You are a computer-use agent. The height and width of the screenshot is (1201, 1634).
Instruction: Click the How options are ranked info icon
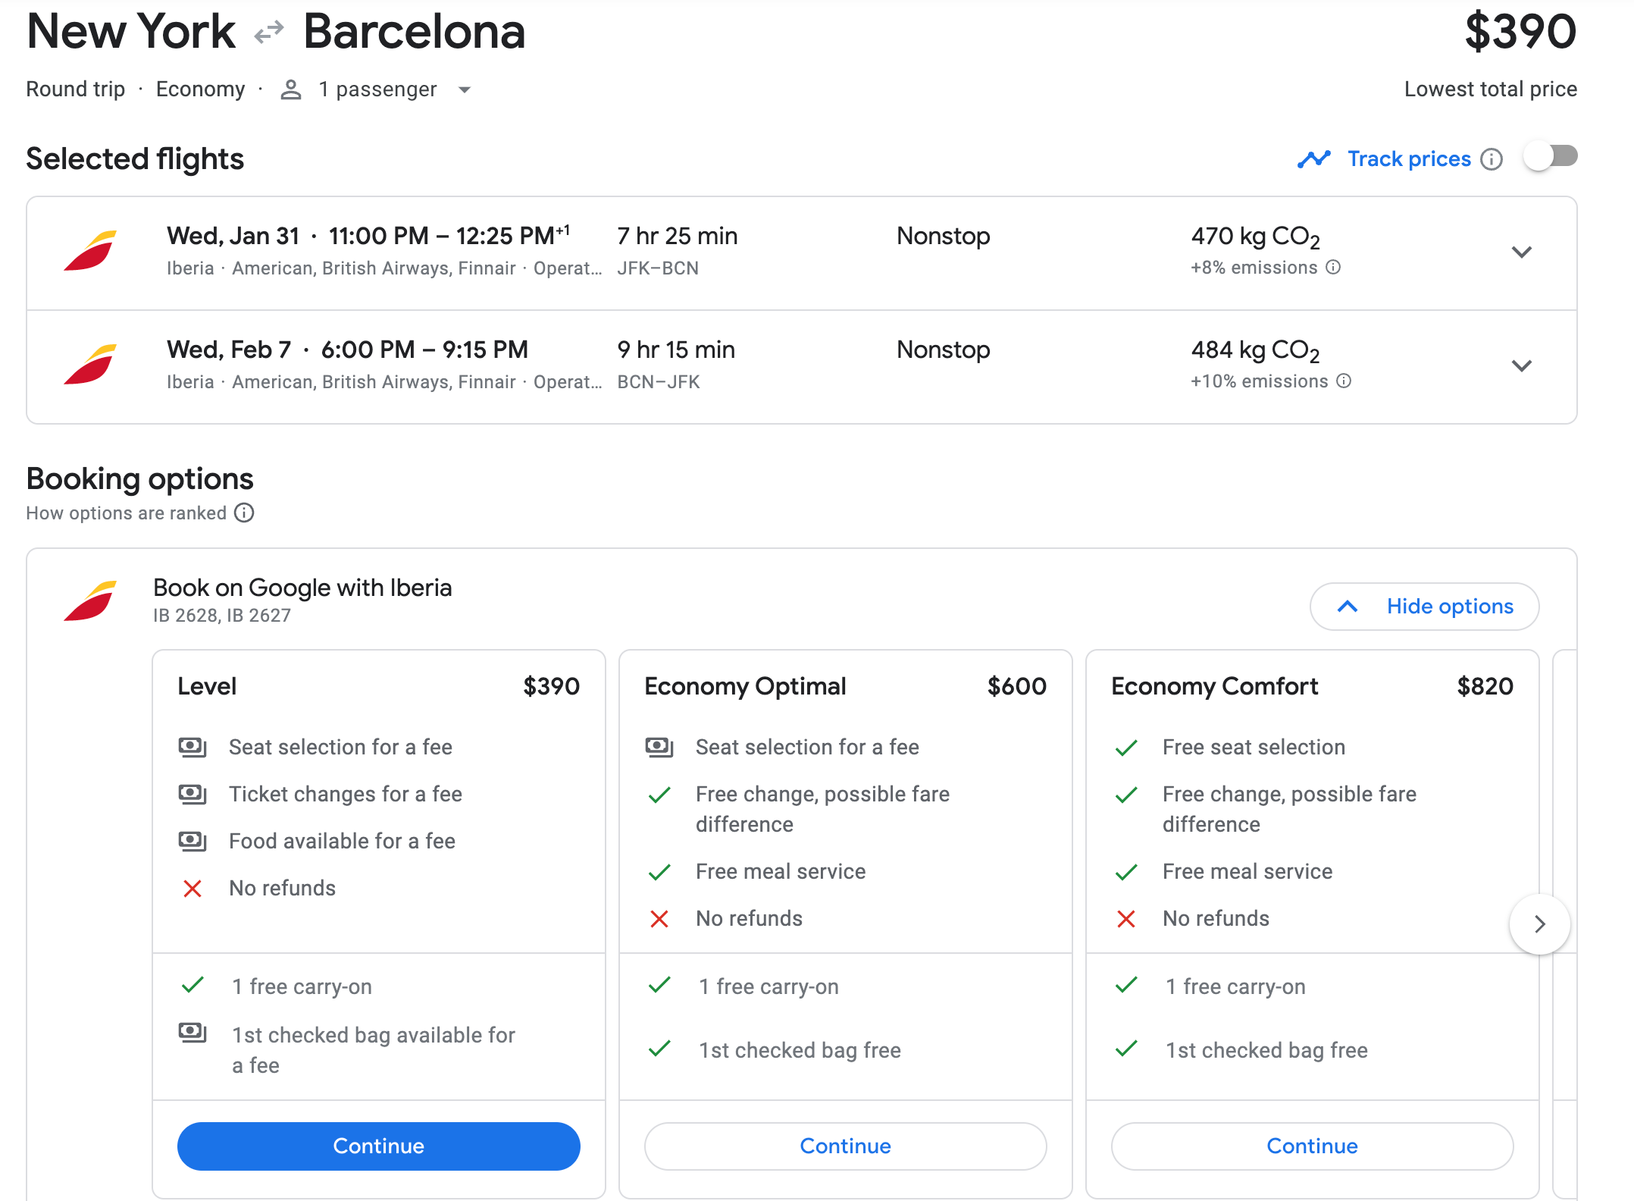(244, 513)
